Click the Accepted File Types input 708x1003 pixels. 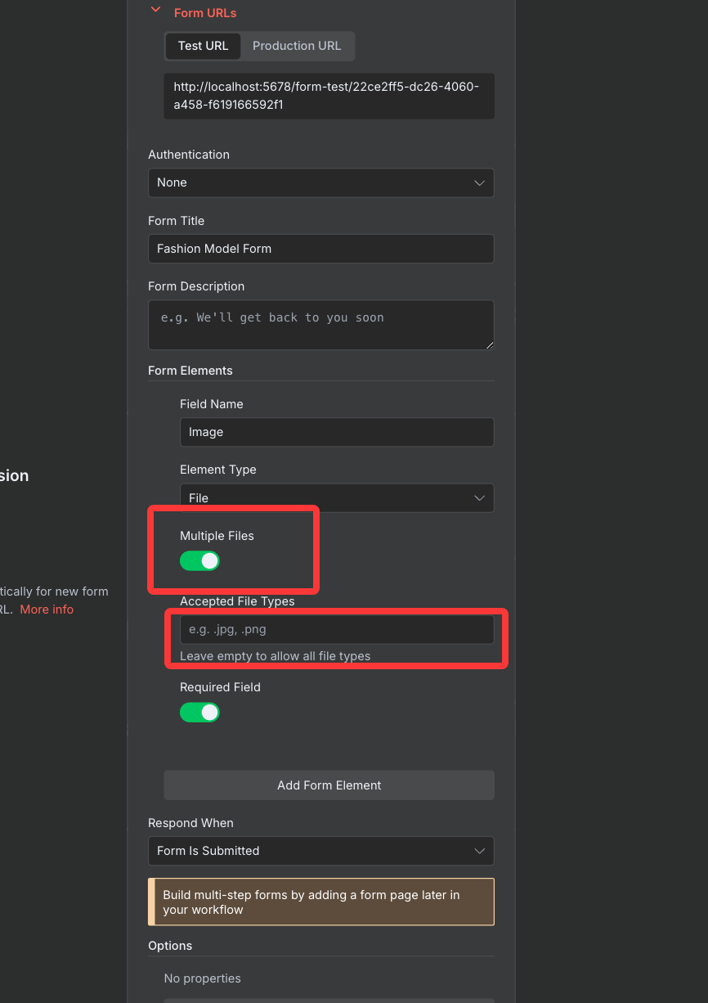(336, 629)
